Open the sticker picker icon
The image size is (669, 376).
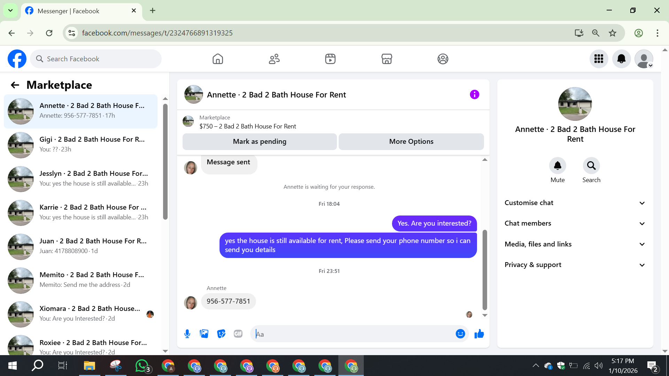click(x=221, y=334)
